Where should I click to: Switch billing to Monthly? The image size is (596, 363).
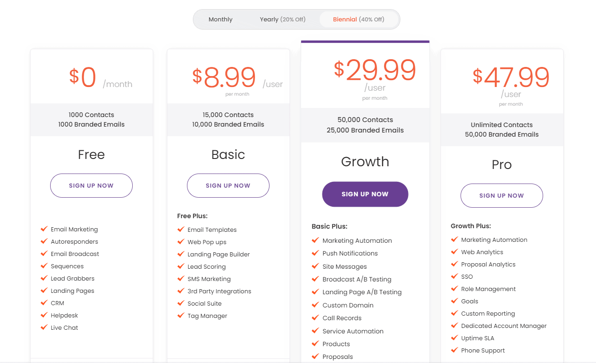pyautogui.click(x=220, y=20)
